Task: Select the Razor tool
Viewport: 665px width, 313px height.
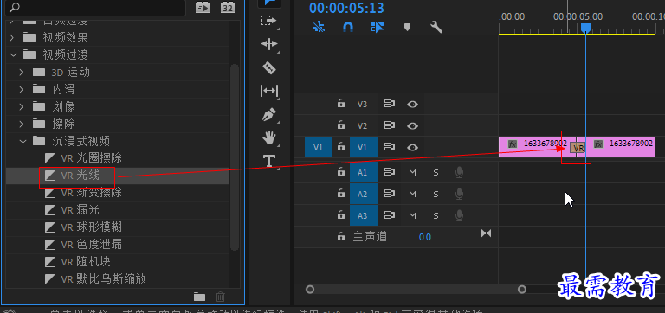Action: pos(269,67)
